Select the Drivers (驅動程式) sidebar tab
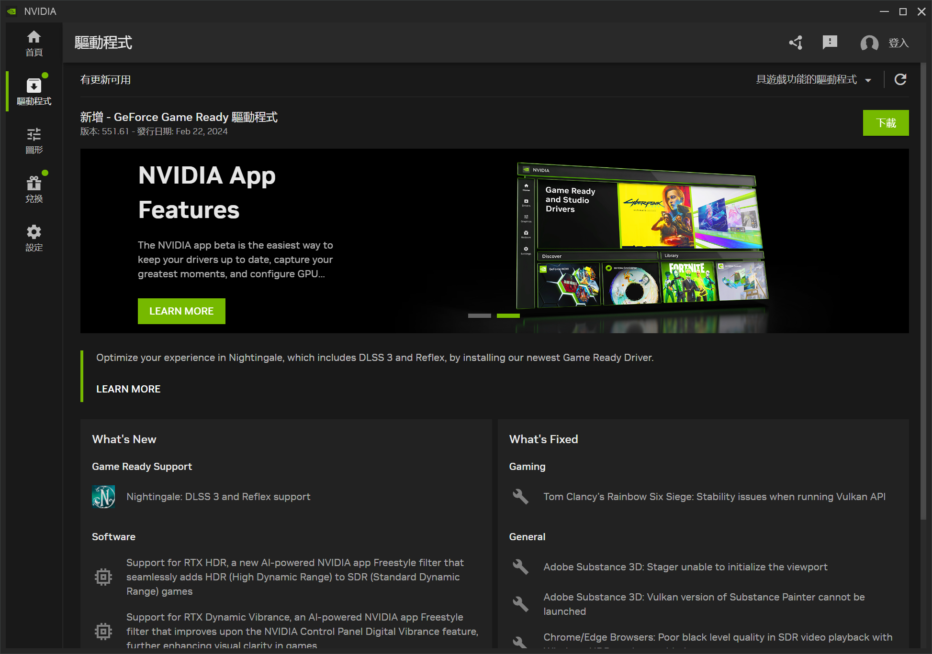 34,91
